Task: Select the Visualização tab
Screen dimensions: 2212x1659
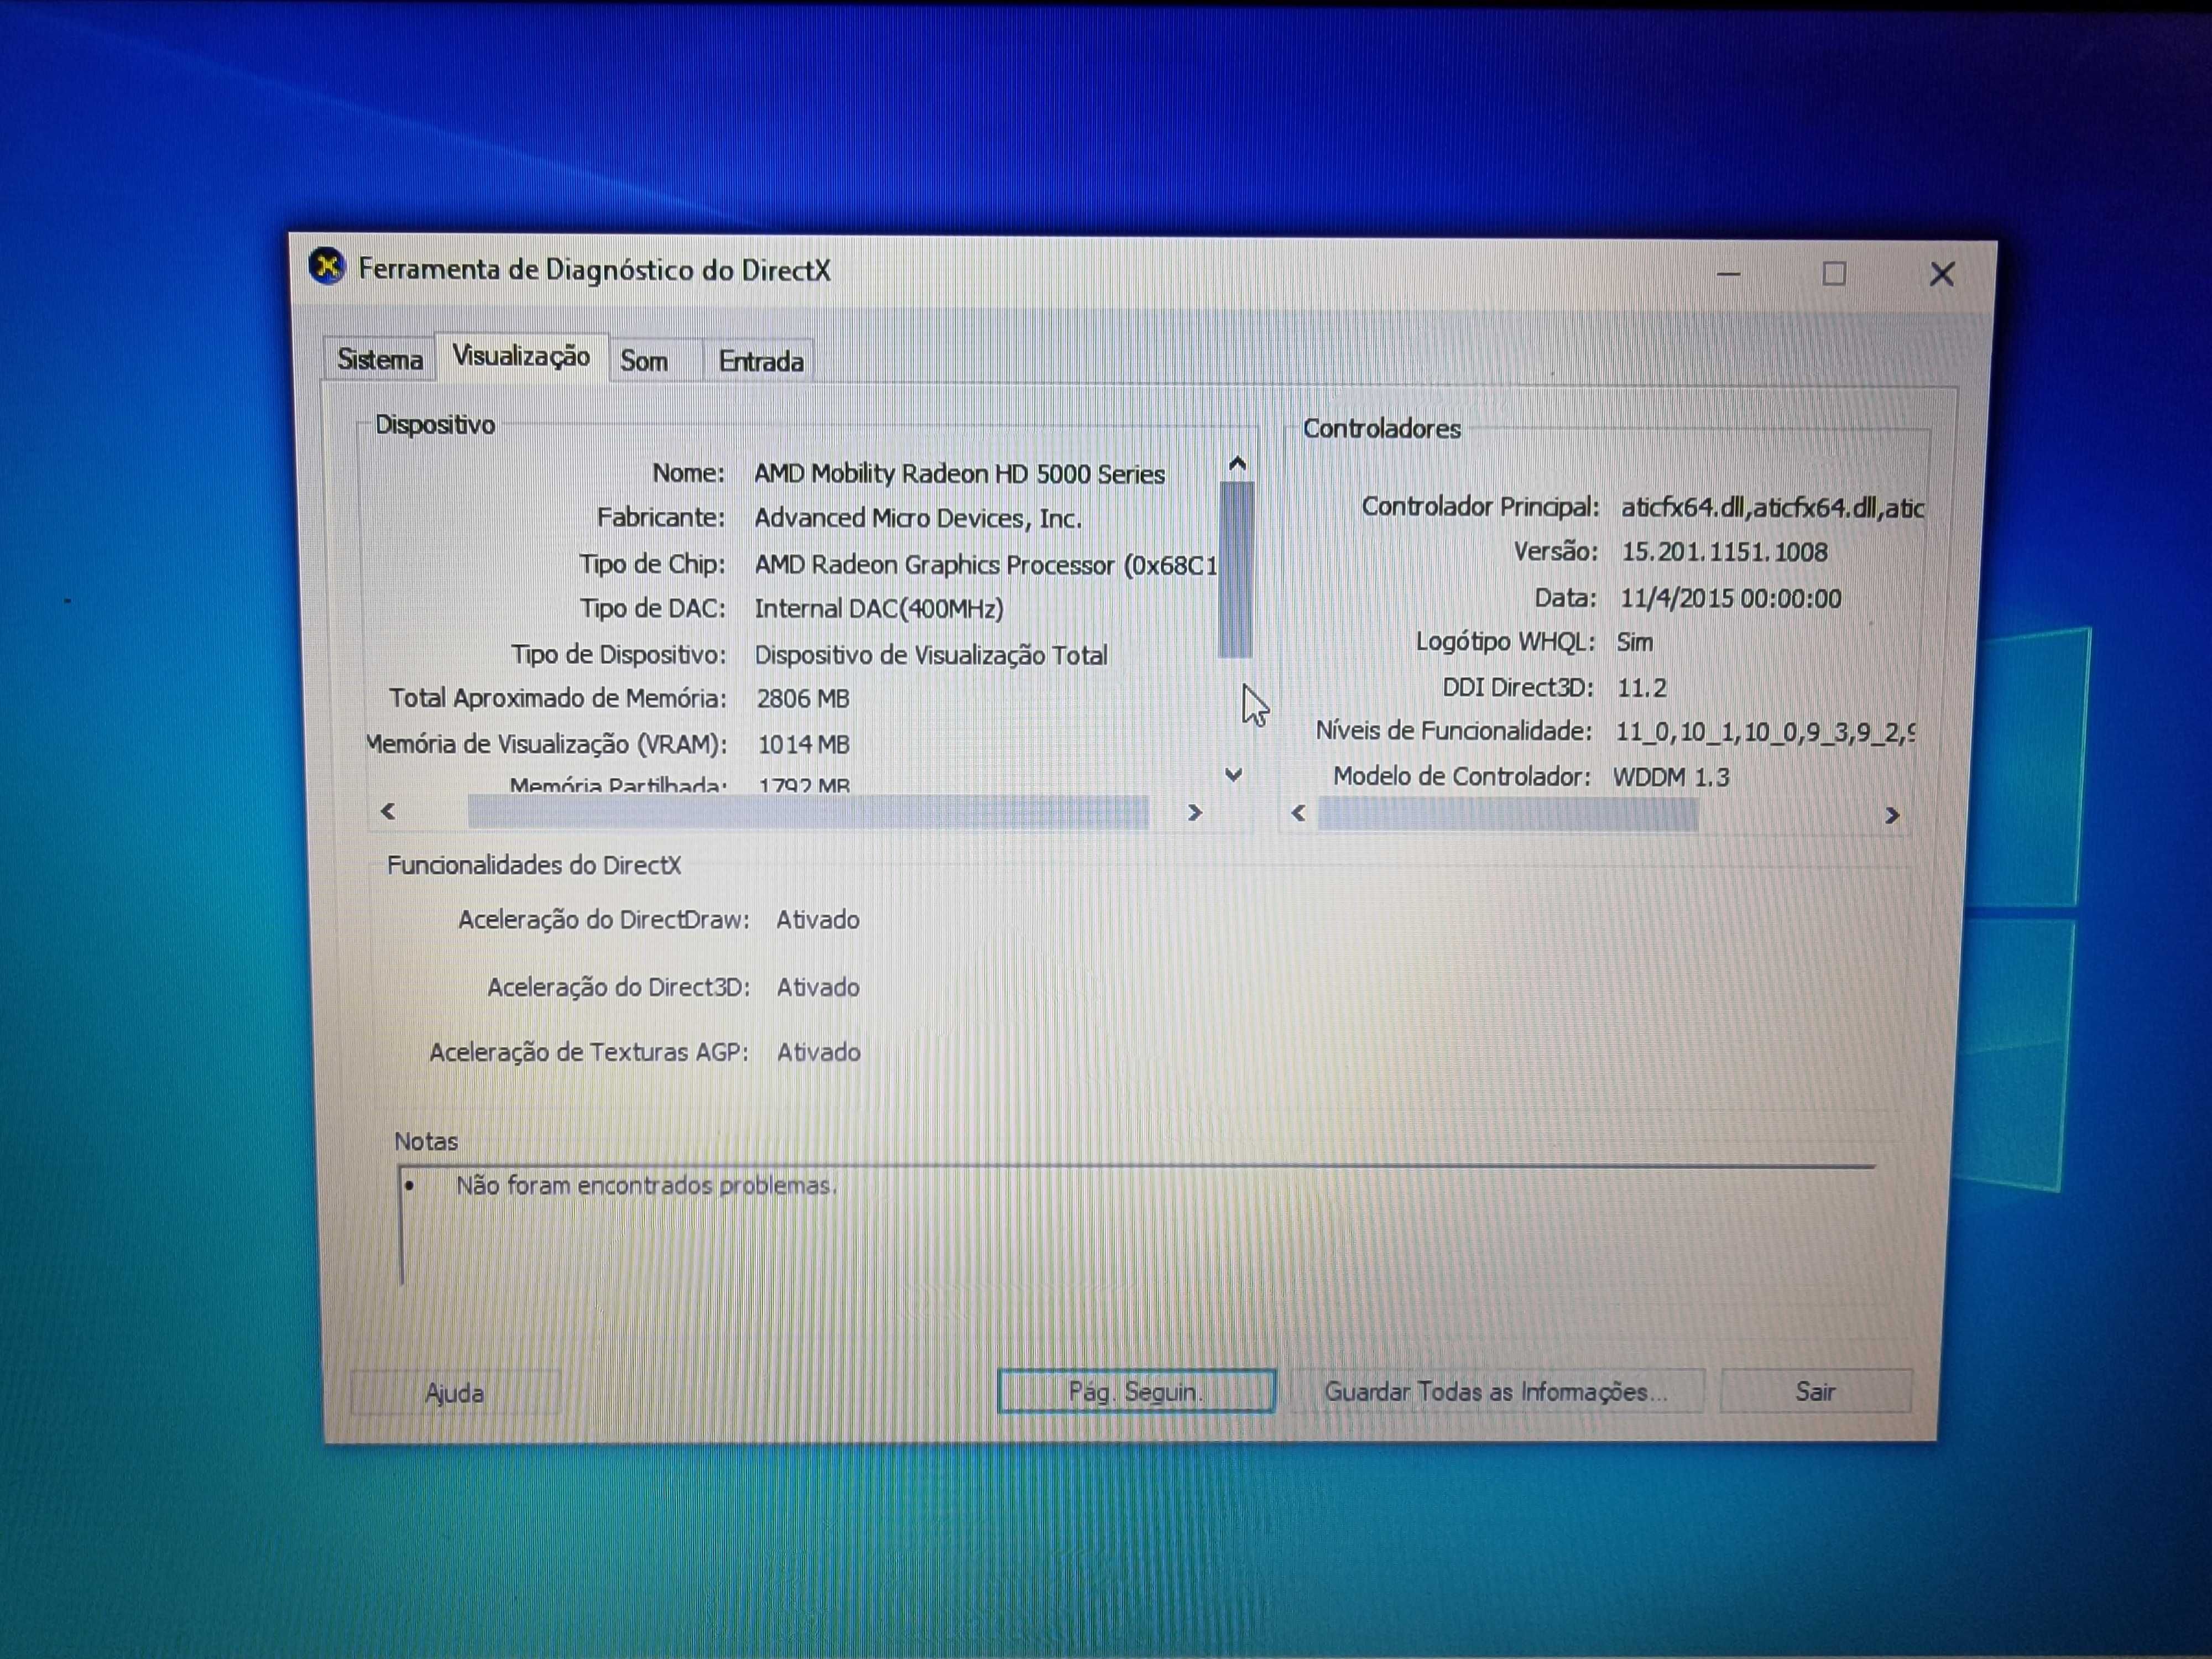Action: point(521,356)
